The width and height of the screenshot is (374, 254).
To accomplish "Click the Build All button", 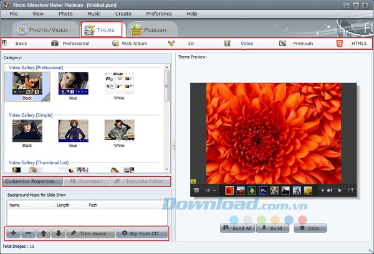I will pos(237,228).
